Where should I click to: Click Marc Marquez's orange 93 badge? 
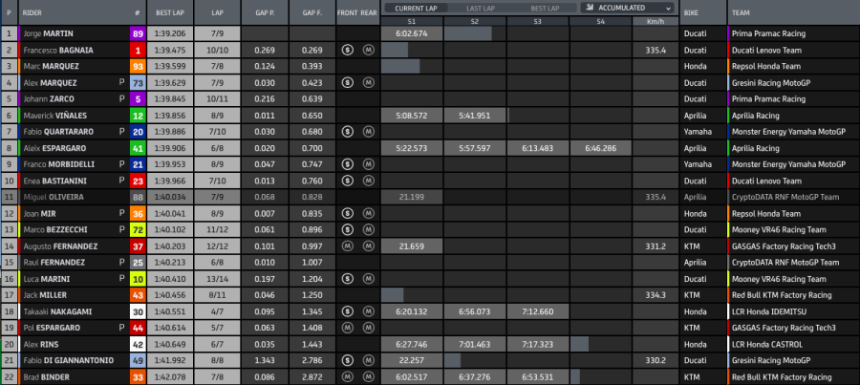pos(139,66)
